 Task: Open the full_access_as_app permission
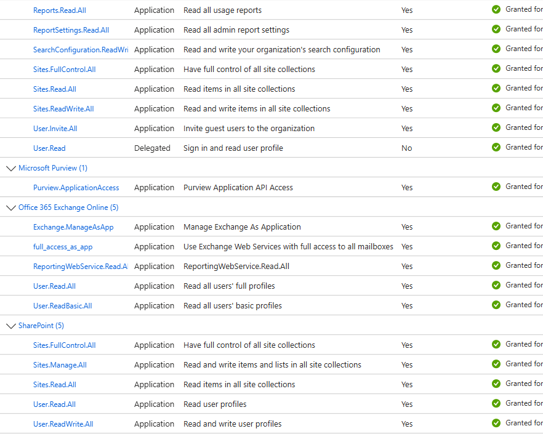point(63,247)
